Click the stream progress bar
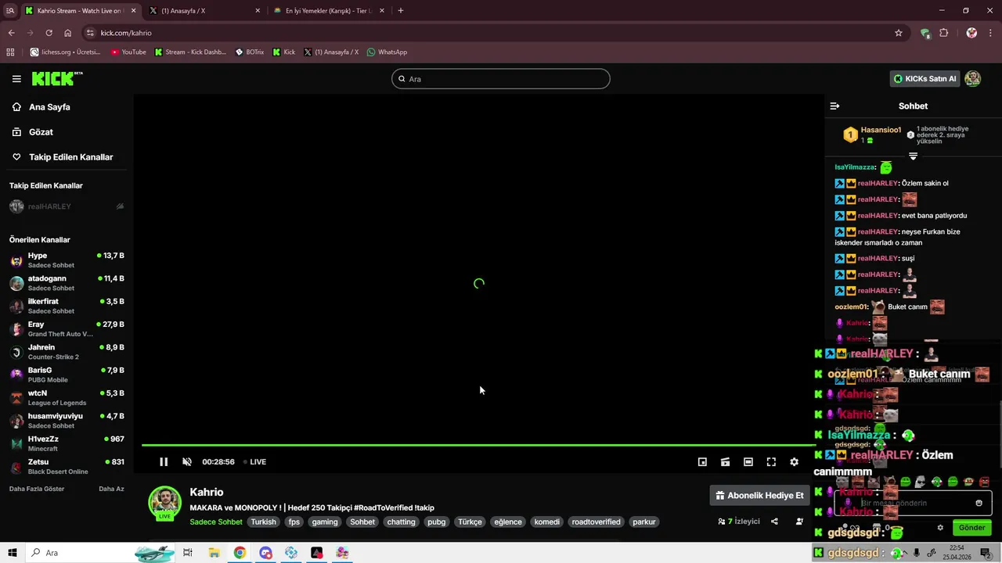The width and height of the screenshot is (1002, 563). tap(478, 445)
